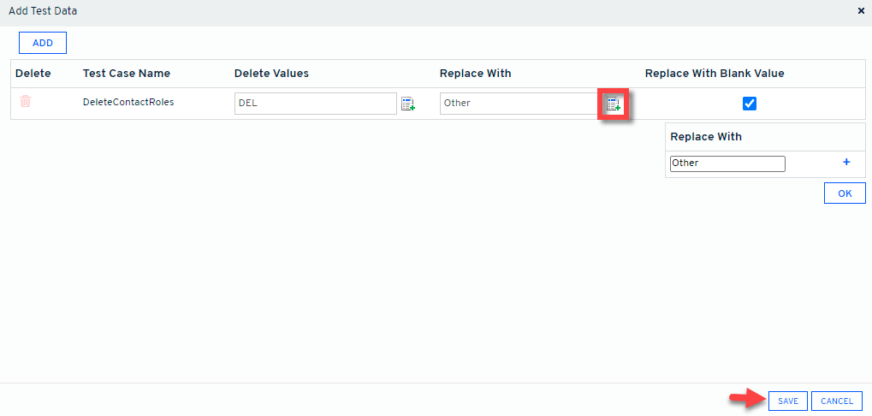Image resolution: width=872 pixels, height=416 pixels.
Task: Click the CANCEL button
Action: 836,401
